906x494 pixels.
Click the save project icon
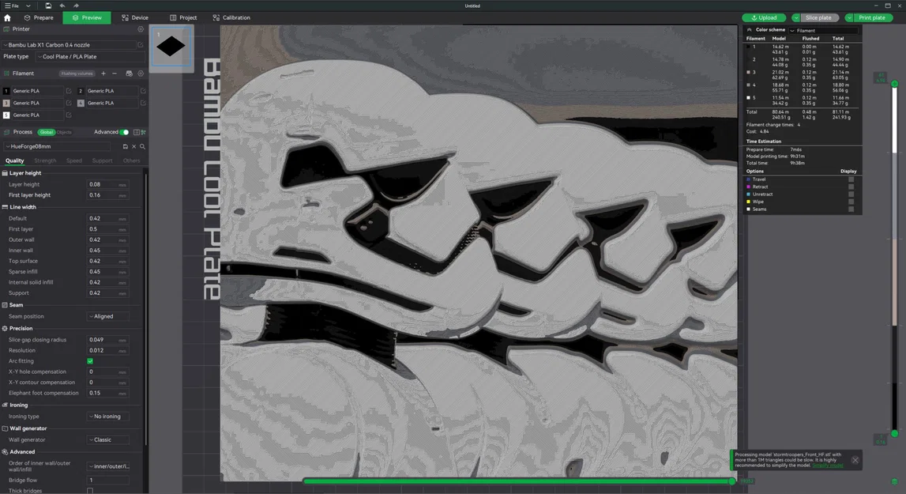(x=48, y=6)
